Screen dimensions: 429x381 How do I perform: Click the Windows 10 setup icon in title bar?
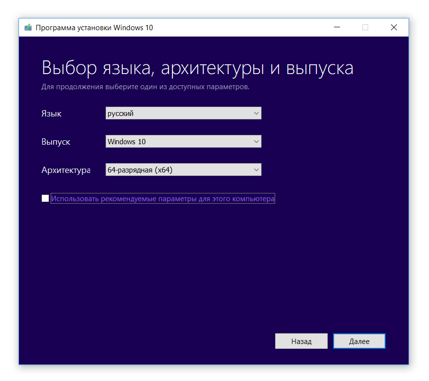click(28, 28)
